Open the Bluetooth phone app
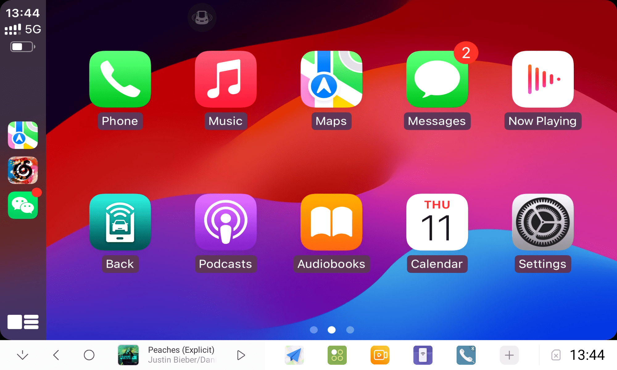617x370 pixels. click(x=466, y=355)
